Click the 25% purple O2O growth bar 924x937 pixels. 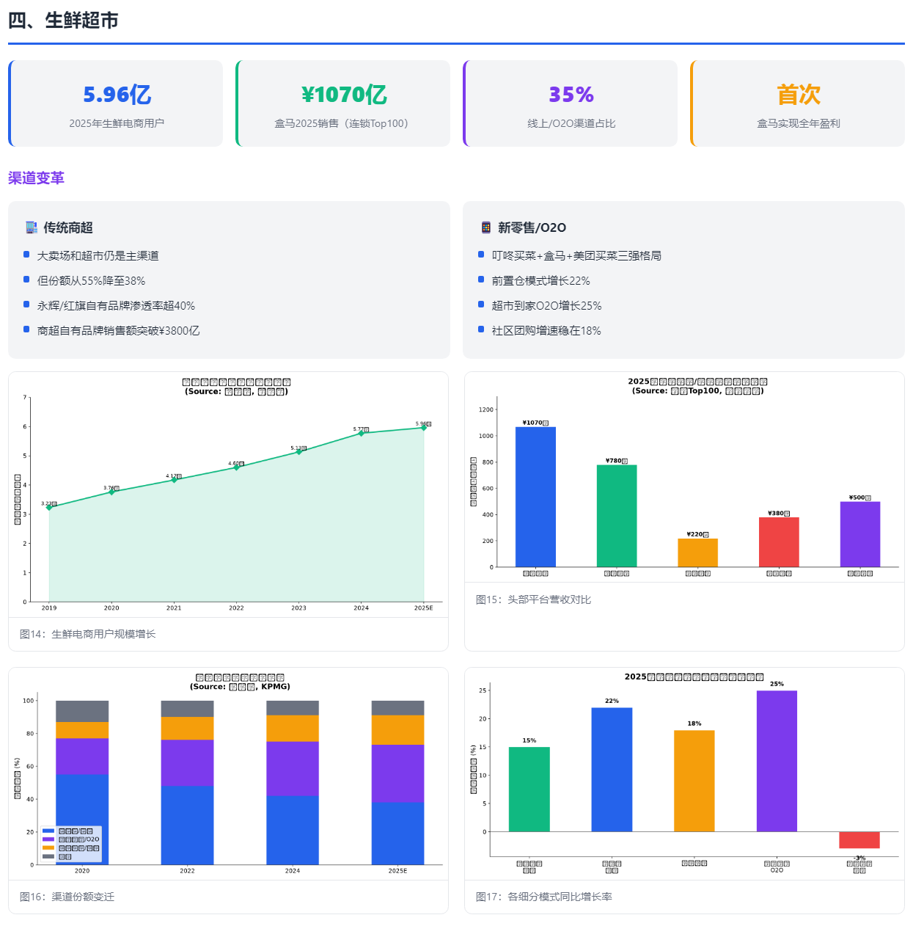pos(777,761)
